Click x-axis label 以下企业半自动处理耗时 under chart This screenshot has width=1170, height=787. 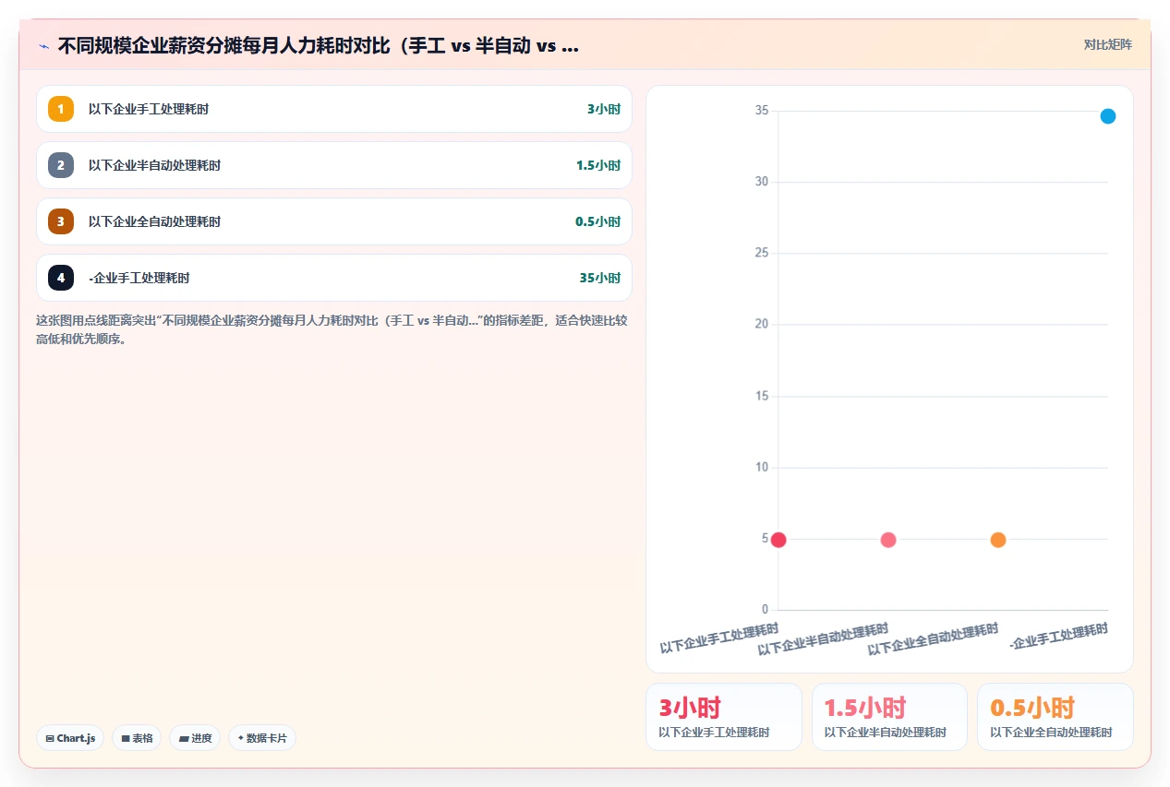tap(823, 639)
